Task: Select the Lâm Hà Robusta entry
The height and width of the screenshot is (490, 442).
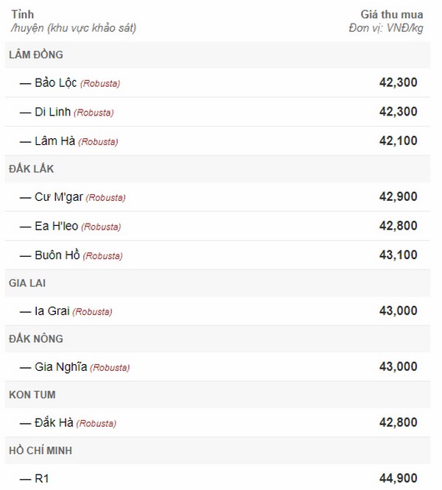Action: pyautogui.click(x=217, y=141)
